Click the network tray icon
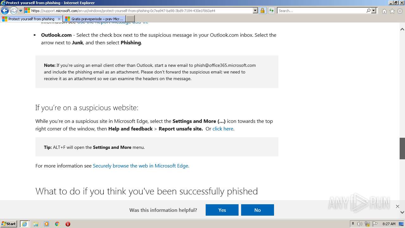This screenshot has height=228, width=405. (367, 224)
